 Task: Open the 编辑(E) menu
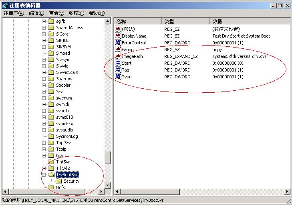(37, 13)
